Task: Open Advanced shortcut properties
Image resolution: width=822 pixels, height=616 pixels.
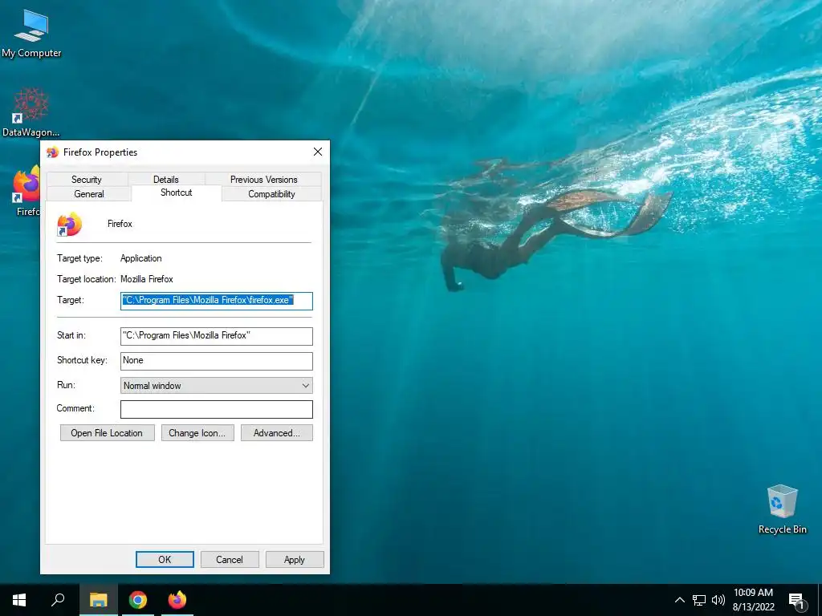Action: click(277, 432)
